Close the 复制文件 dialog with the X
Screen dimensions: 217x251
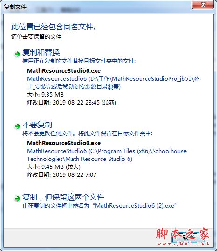(x=203, y=5)
